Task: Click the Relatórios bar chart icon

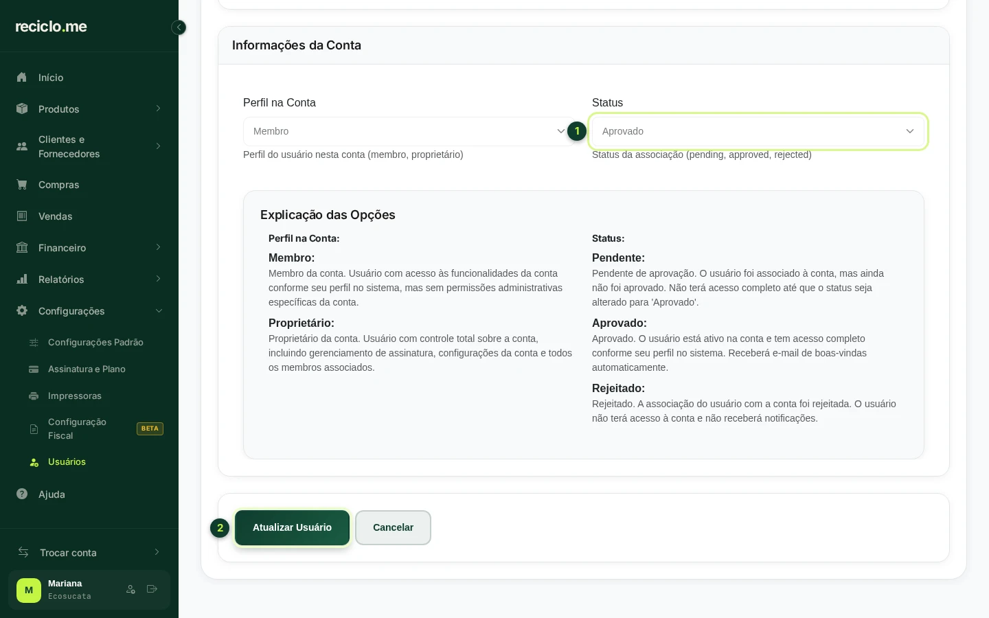Action: (x=22, y=279)
